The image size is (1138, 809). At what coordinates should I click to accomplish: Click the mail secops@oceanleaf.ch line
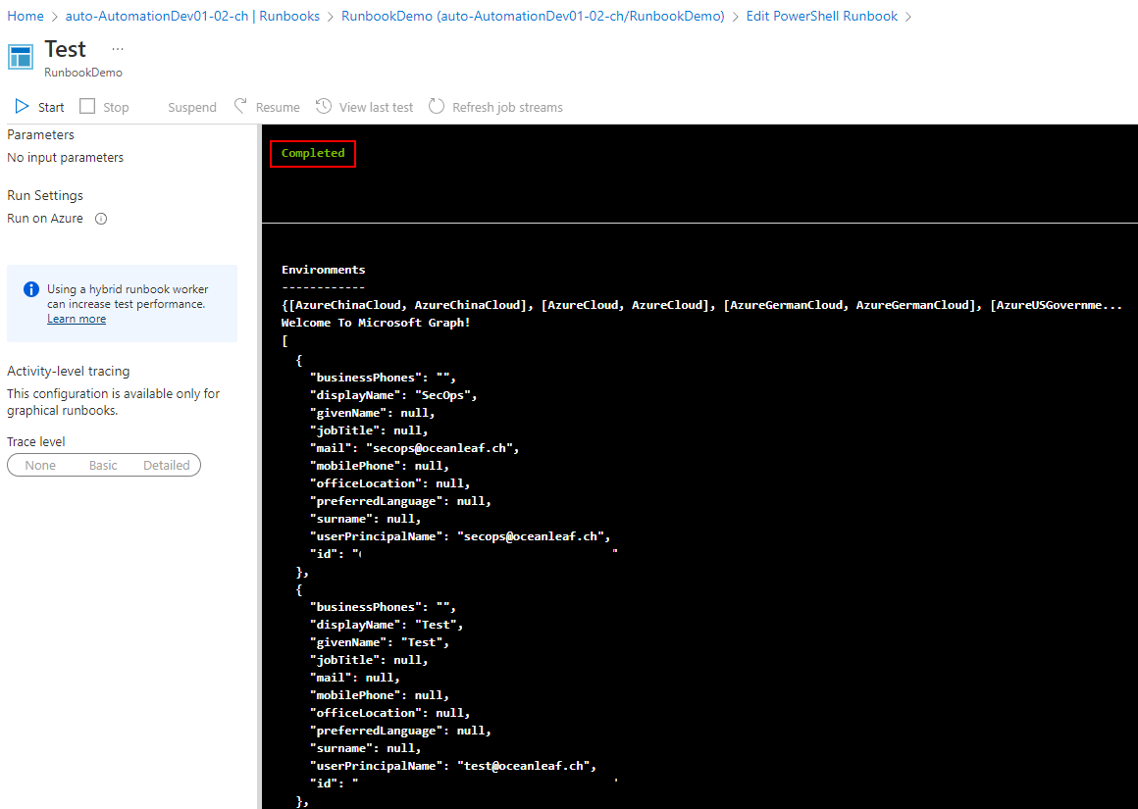[414, 448]
